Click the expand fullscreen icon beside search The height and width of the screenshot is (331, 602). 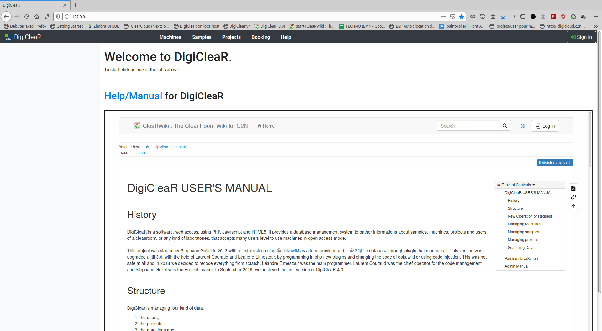click(x=522, y=126)
